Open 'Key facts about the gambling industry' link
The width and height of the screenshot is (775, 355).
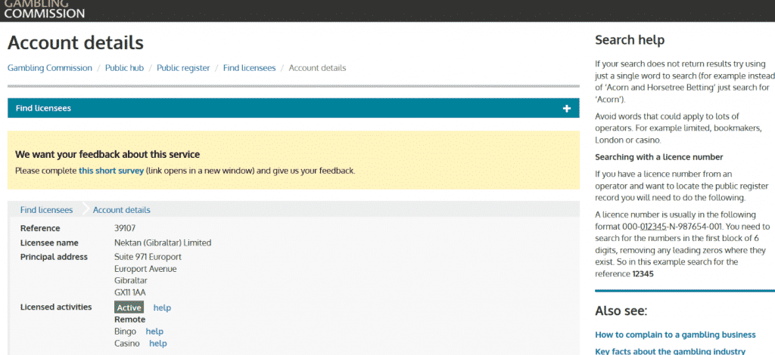[x=670, y=351]
